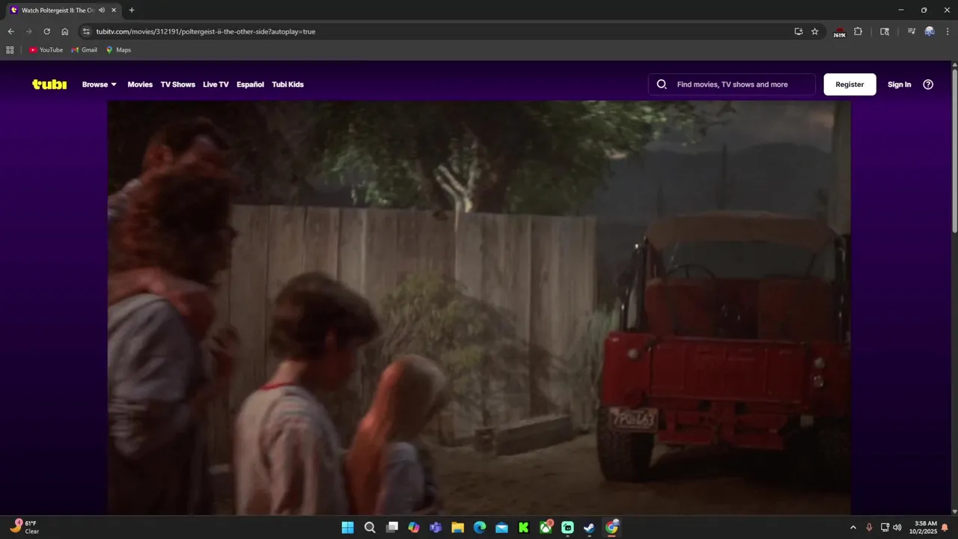
Task: Open browser home page
Action: pyautogui.click(x=64, y=31)
